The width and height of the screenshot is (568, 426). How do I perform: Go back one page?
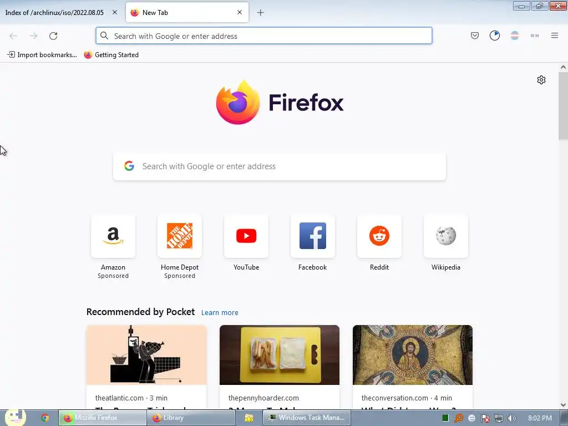pos(13,36)
